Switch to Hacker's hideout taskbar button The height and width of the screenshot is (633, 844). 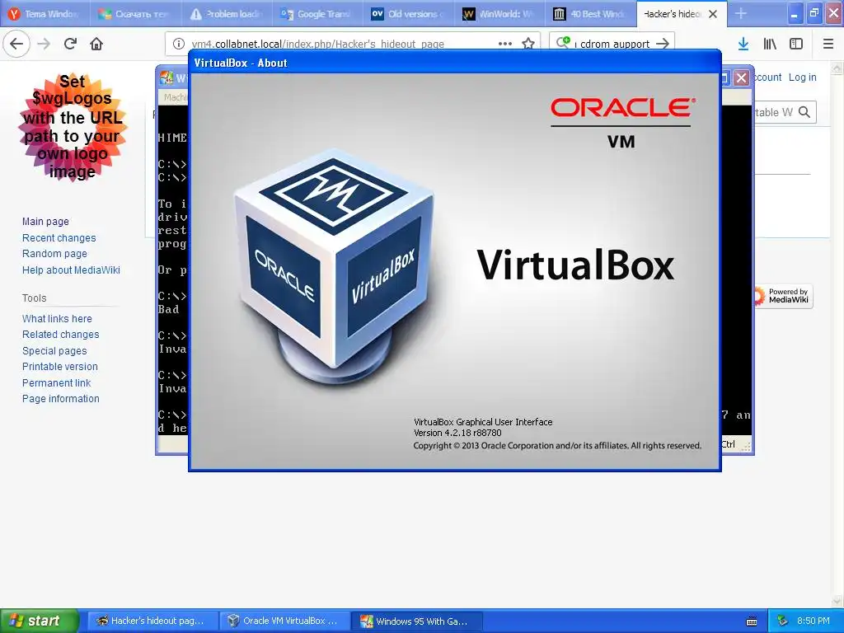152,621
